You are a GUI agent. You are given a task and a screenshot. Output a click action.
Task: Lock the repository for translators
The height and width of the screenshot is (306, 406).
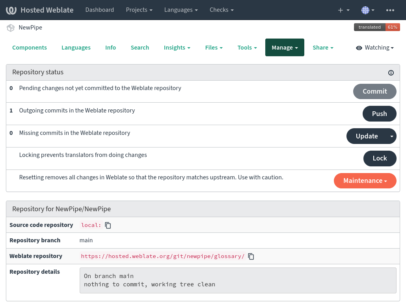point(380,158)
